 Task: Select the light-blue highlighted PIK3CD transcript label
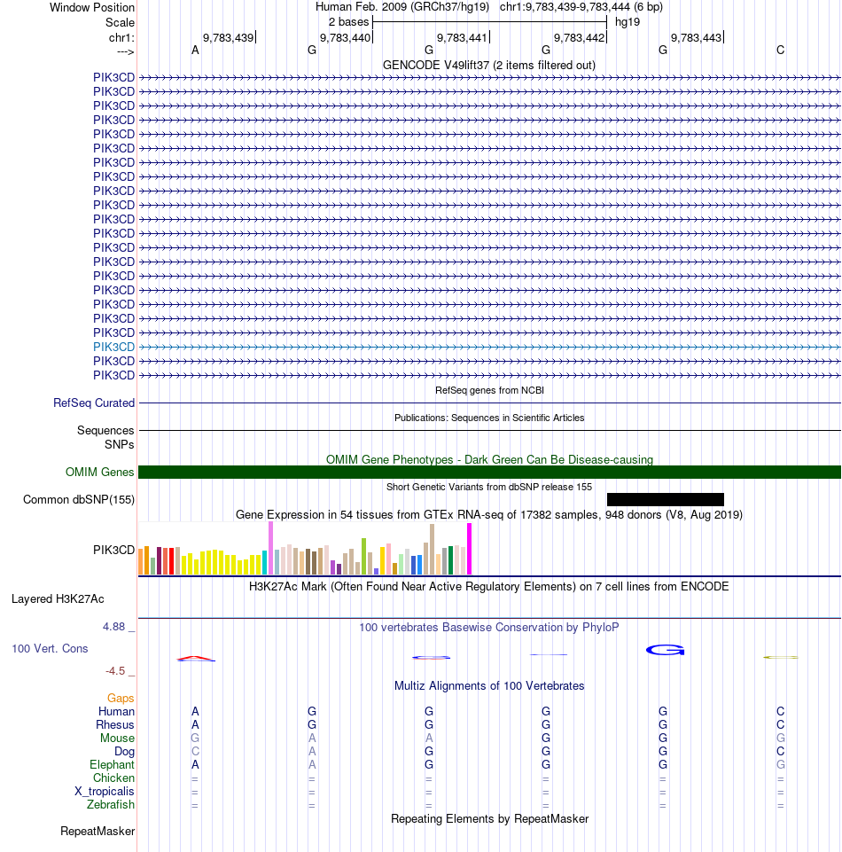113,347
